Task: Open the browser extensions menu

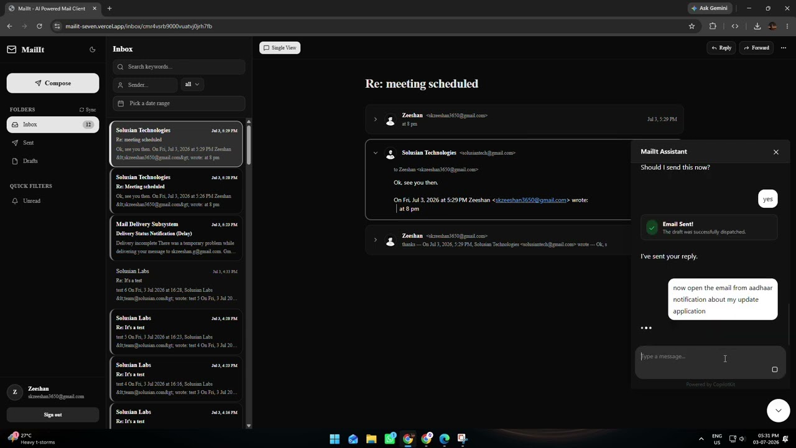Action: click(x=713, y=26)
